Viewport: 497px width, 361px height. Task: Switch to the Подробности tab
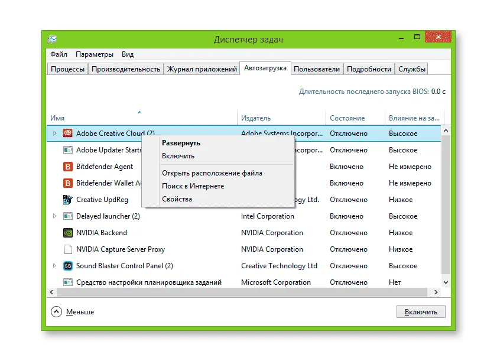[x=369, y=69]
